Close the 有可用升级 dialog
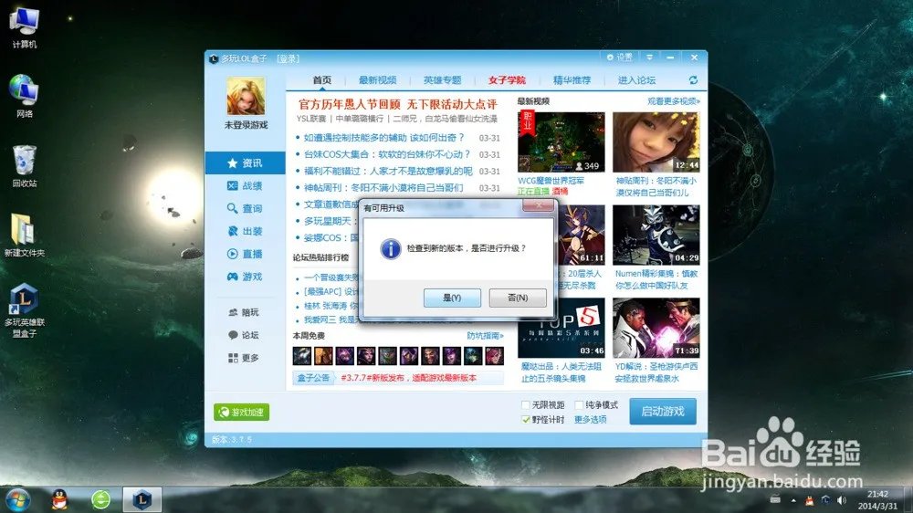The width and height of the screenshot is (913, 513). click(x=538, y=205)
